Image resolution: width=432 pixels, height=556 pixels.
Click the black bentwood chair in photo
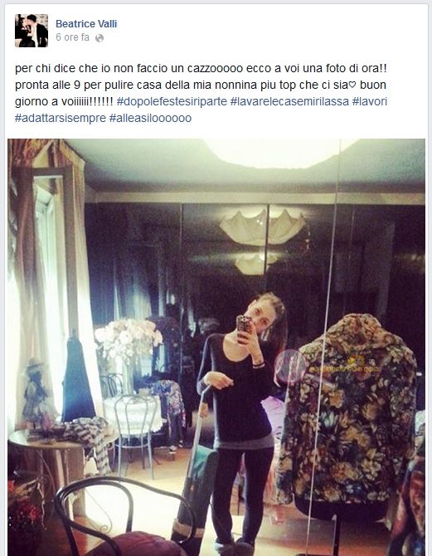point(124,518)
